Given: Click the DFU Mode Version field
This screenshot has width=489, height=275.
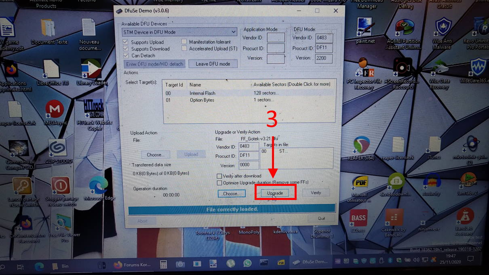Looking at the screenshot, I should (324, 58).
